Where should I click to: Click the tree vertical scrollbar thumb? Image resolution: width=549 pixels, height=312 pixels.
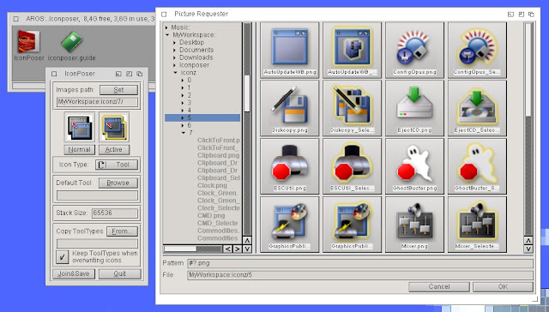247,93
